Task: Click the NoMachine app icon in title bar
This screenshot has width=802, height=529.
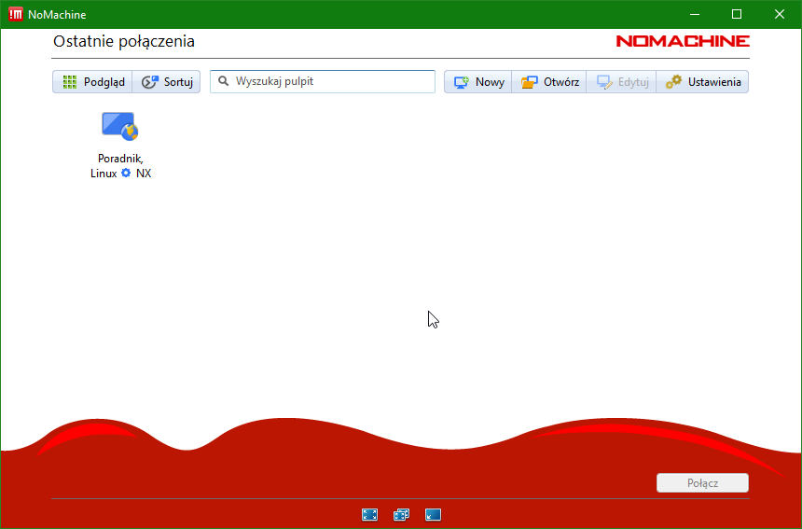Action: coord(15,14)
